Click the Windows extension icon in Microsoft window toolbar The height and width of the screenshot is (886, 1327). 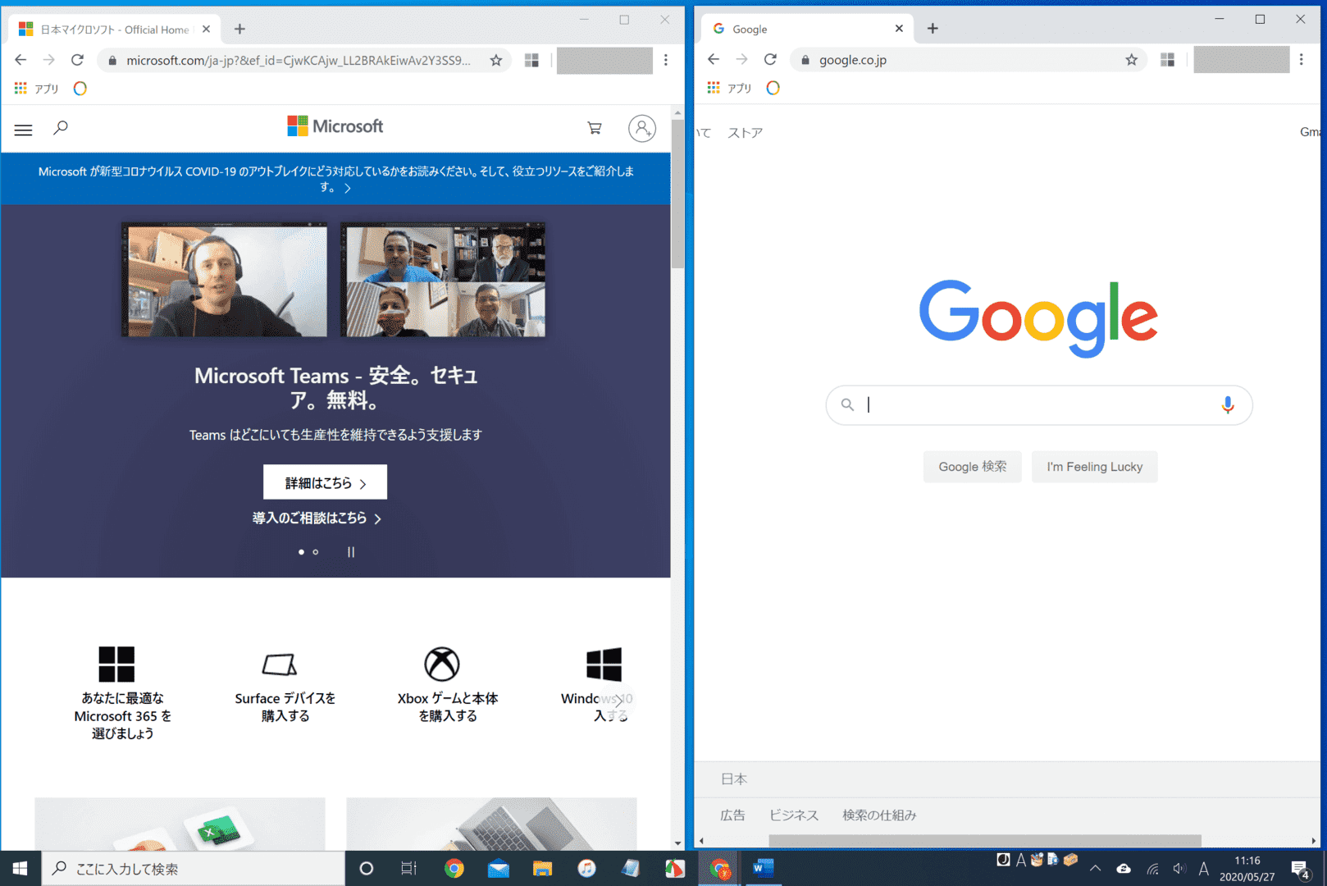pos(531,60)
